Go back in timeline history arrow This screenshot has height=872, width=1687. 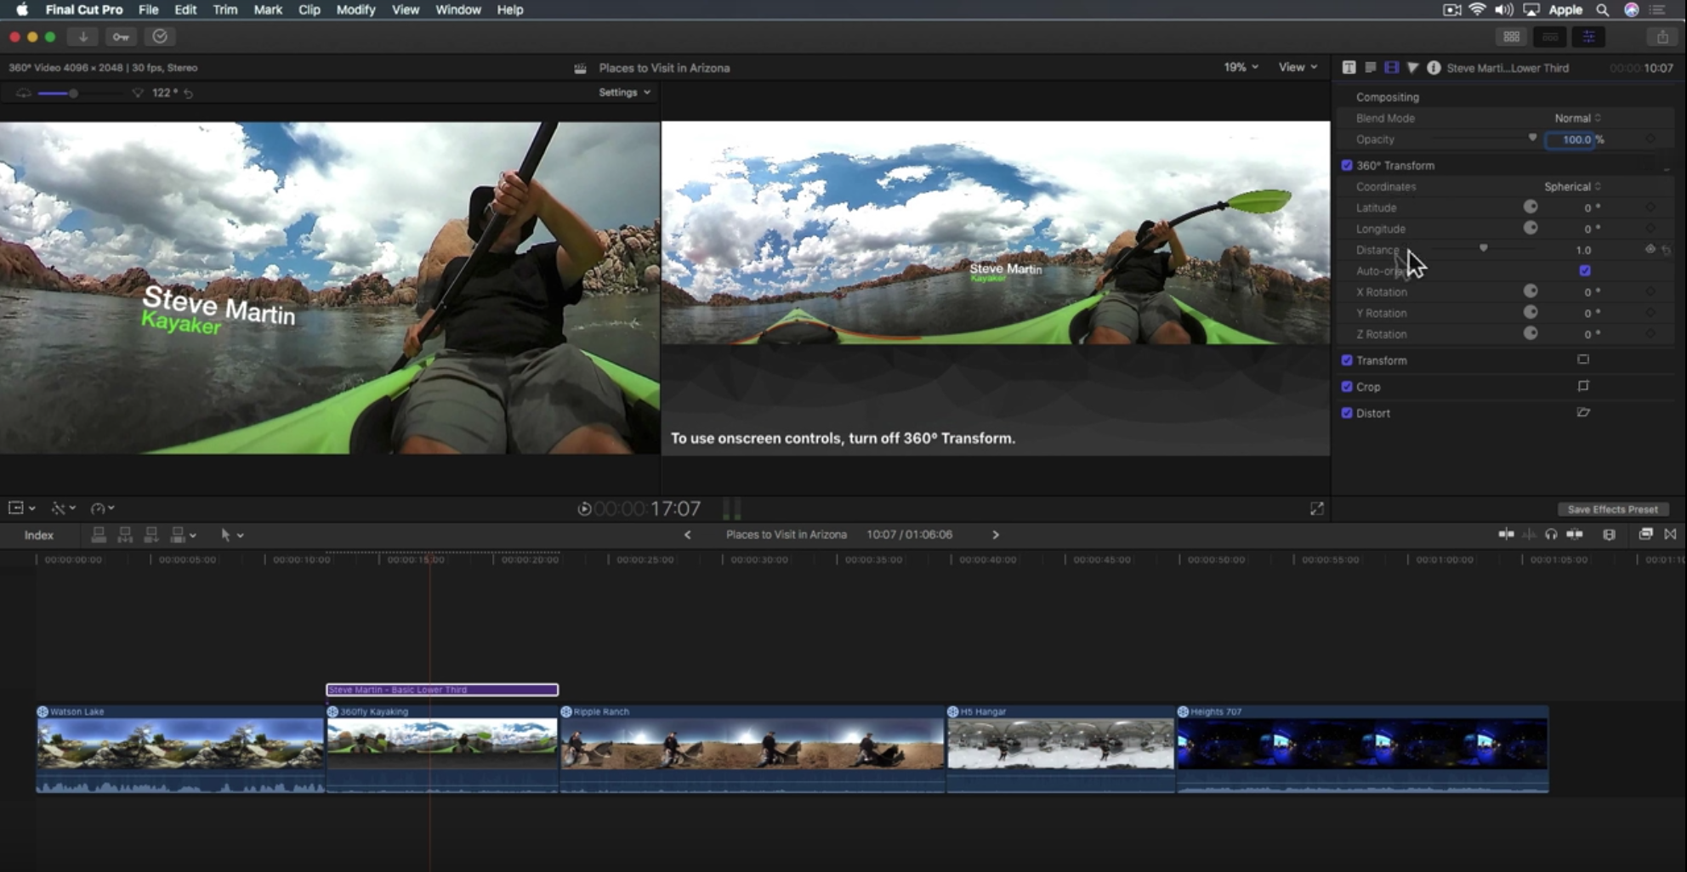[x=688, y=535]
